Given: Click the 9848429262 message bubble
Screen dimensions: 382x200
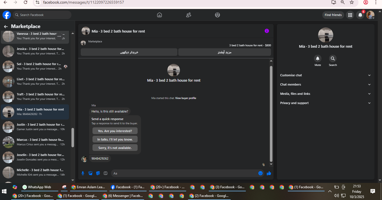Looking at the screenshot, I should (100, 158).
